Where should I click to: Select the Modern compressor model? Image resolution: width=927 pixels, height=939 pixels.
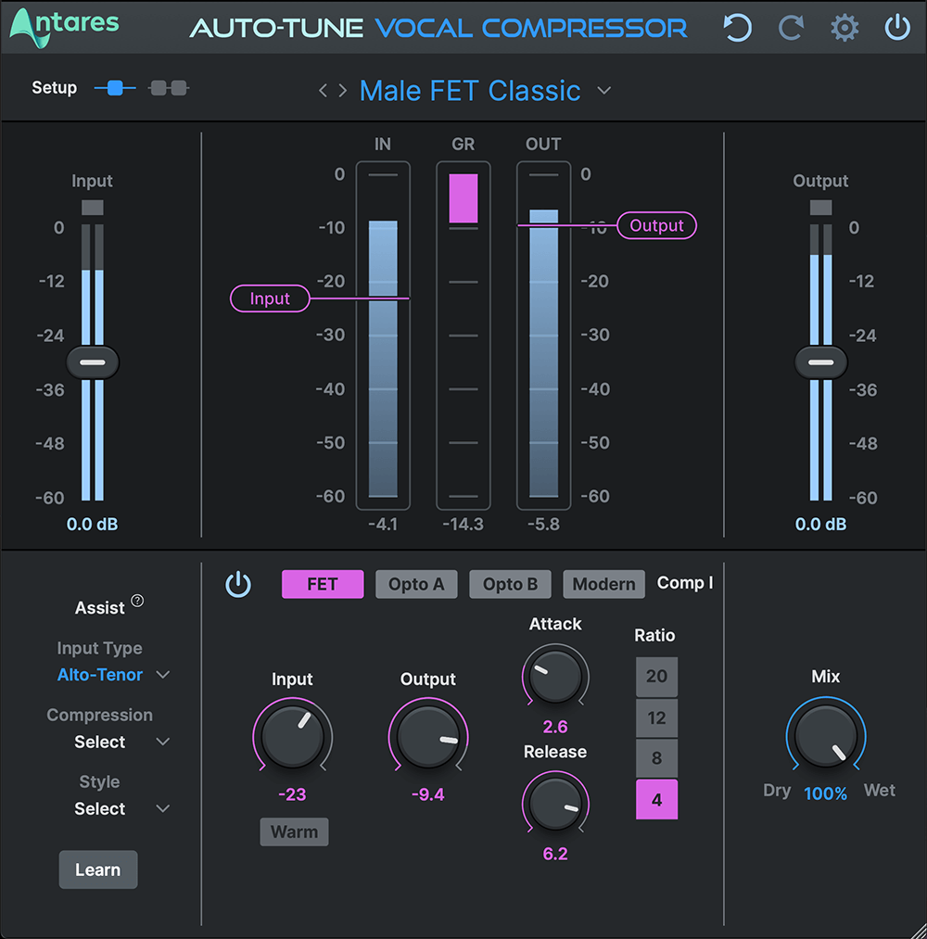point(603,584)
